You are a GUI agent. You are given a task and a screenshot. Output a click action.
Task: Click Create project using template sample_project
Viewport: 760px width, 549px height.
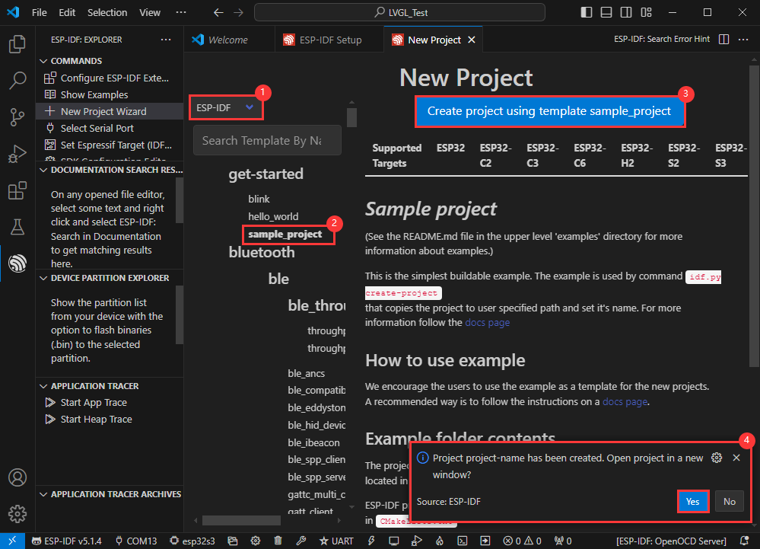click(549, 111)
